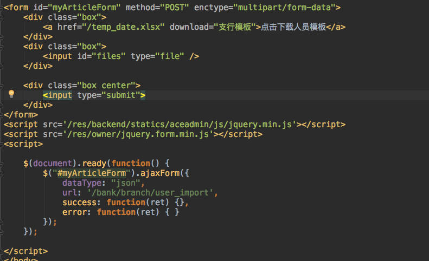
Task: Click the closing script tag fold marker
Action: (x=2, y=252)
